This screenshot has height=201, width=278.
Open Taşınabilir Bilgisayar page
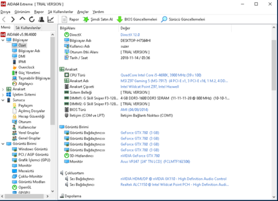coord(31,78)
